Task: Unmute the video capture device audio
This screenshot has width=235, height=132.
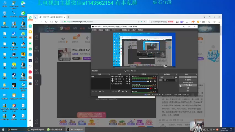Action: click(151, 89)
